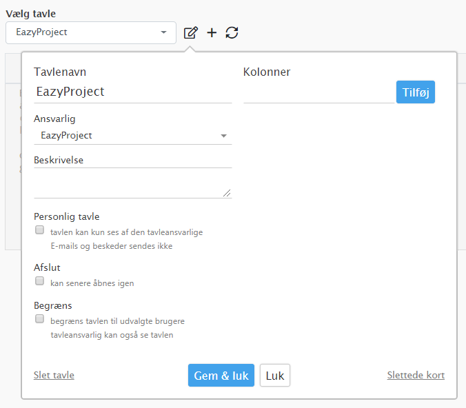Edit the Tavlenavn input field
The height and width of the screenshot is (408, 466).
click(x=133, y=92)
